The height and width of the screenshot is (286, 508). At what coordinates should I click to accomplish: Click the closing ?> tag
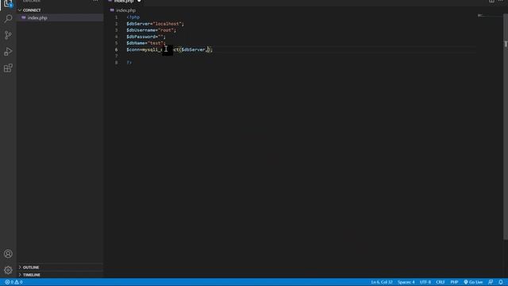pos(129,62)
